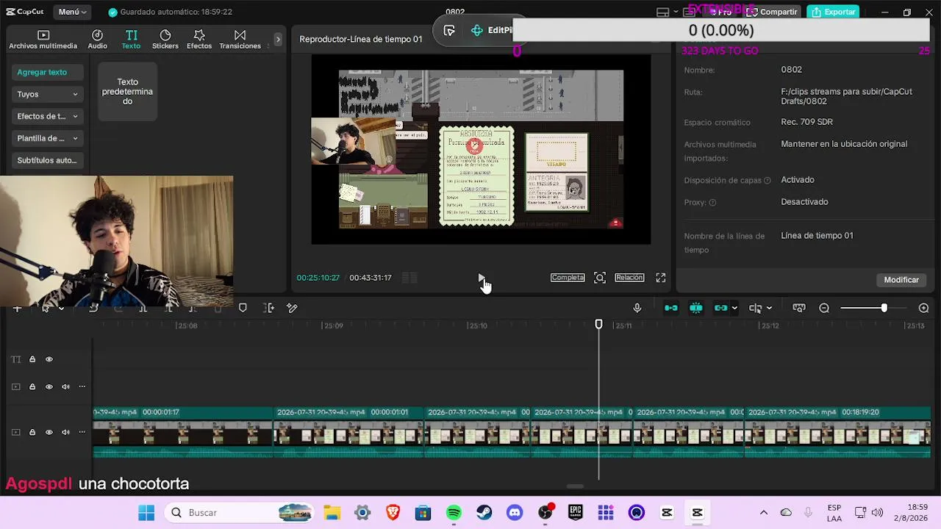Toggle clip linkage

pos(720,308)
